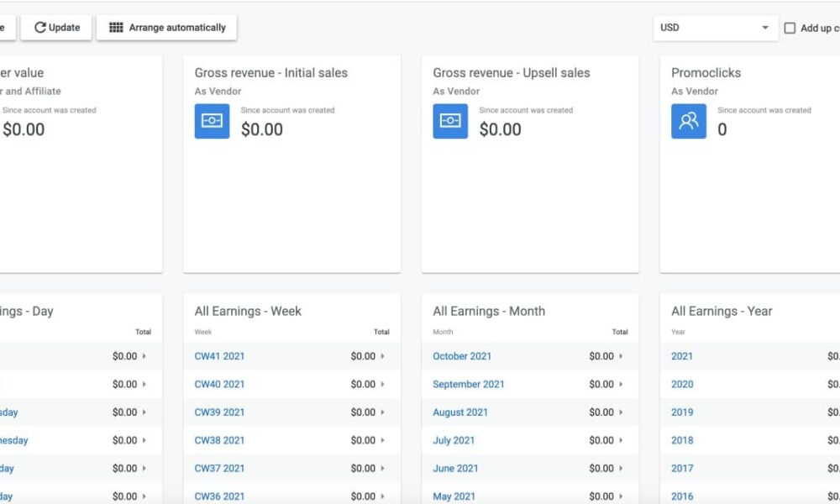Open the CW41 2021 week link
The width and height of the screenshot is (840, 504).
tap(219, 356)
